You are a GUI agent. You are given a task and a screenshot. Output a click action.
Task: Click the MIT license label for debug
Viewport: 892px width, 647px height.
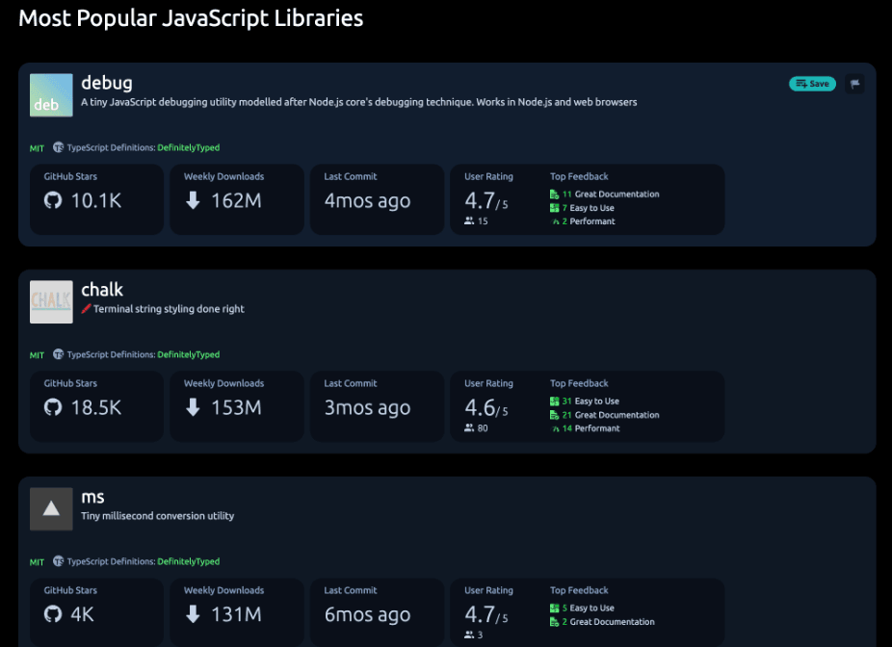[37, 148]
